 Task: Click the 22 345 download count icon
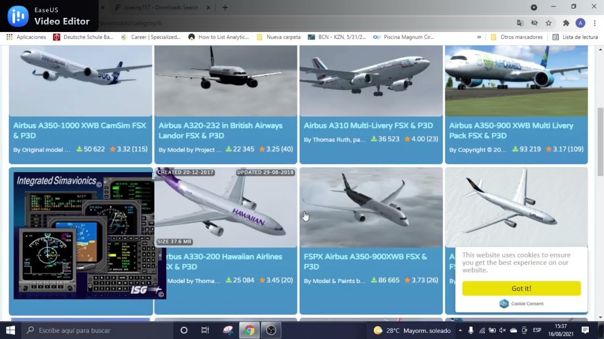click(228, 149)
